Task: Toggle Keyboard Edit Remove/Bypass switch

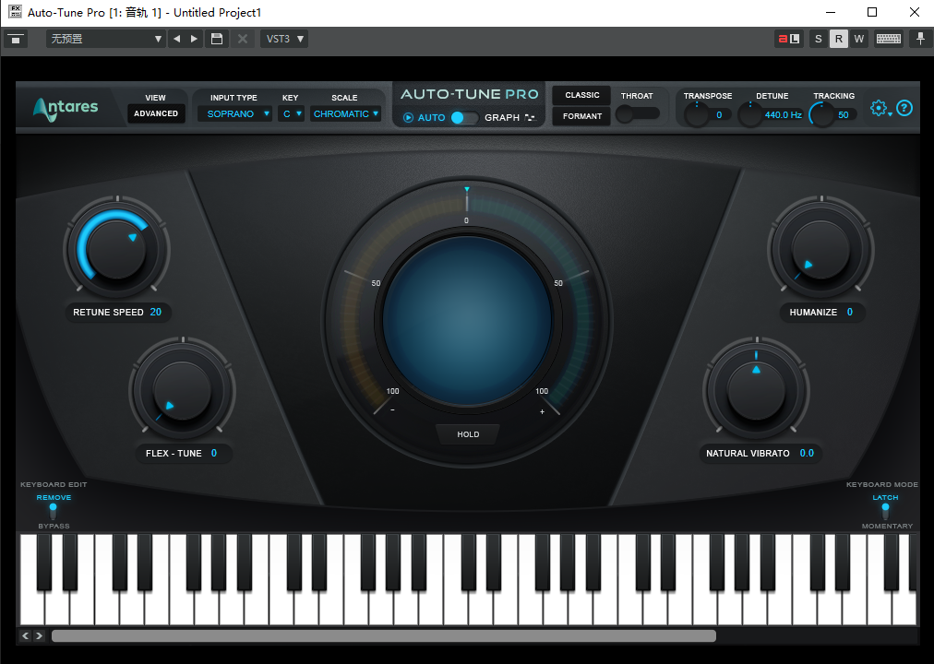Action: [x=53, y=511]
